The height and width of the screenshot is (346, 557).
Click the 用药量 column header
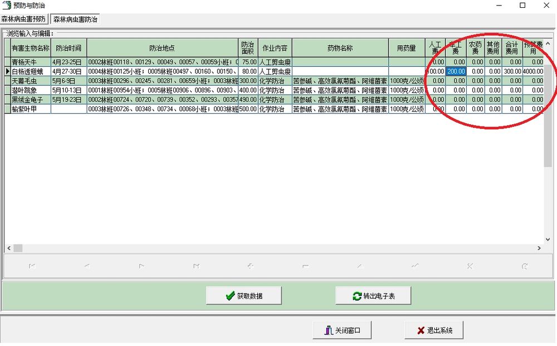(x=407, y=48)
